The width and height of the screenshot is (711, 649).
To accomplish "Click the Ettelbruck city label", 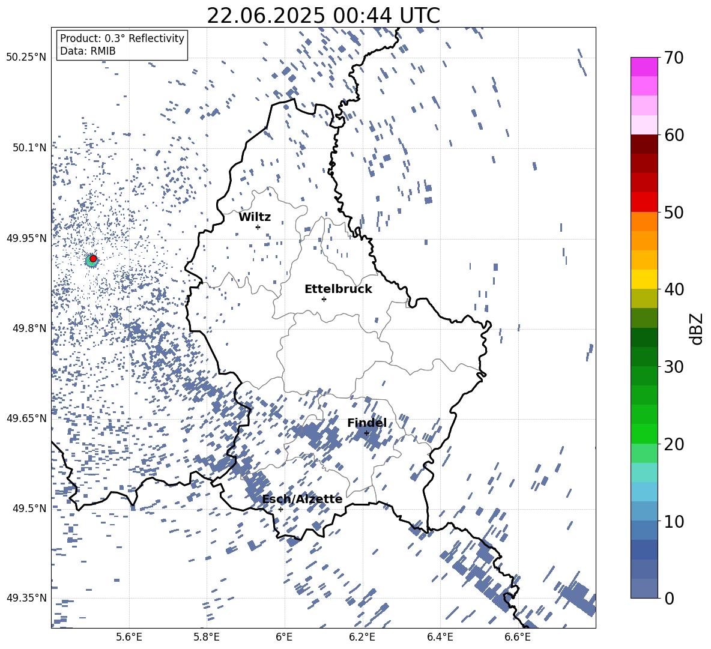I will coord(338,289).
